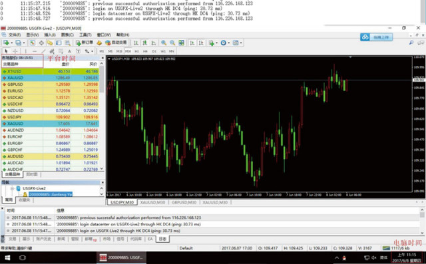This screenshot has width=426, height=264.
Task: Switch chart to candlestick display icon
Action: pos(145,43)
